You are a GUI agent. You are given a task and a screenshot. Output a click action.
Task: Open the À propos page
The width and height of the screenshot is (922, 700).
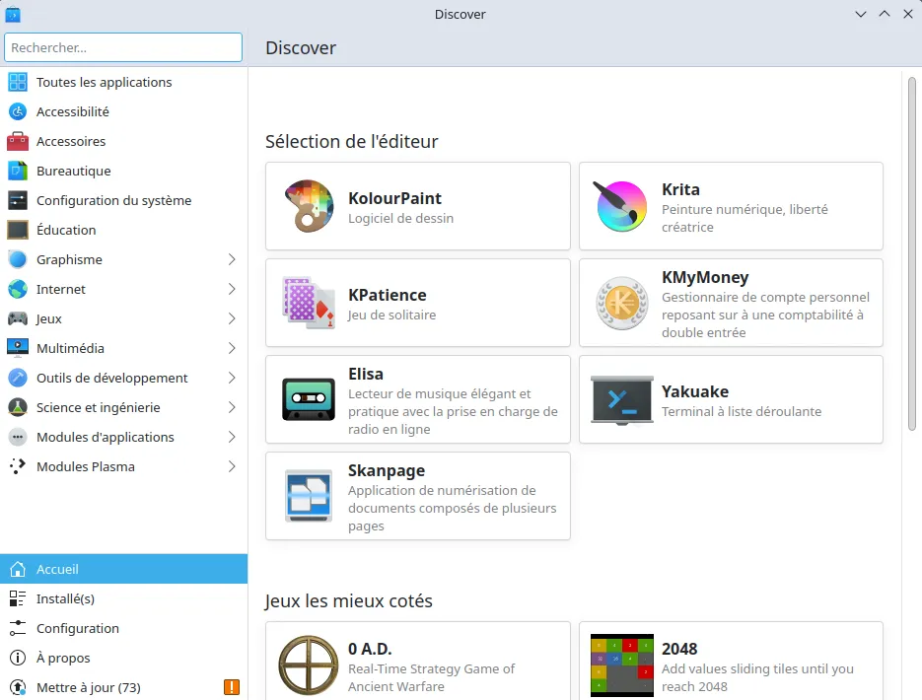[63, 658]
